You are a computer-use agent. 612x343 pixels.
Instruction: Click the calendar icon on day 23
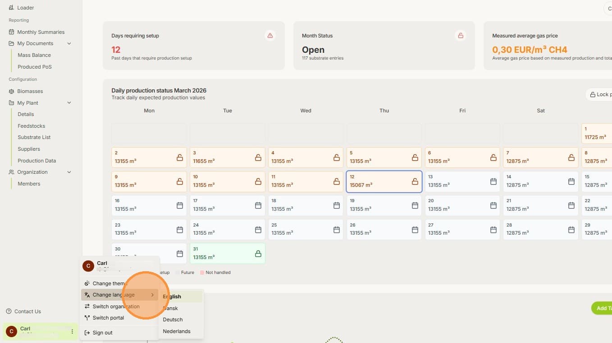[180, 230]
